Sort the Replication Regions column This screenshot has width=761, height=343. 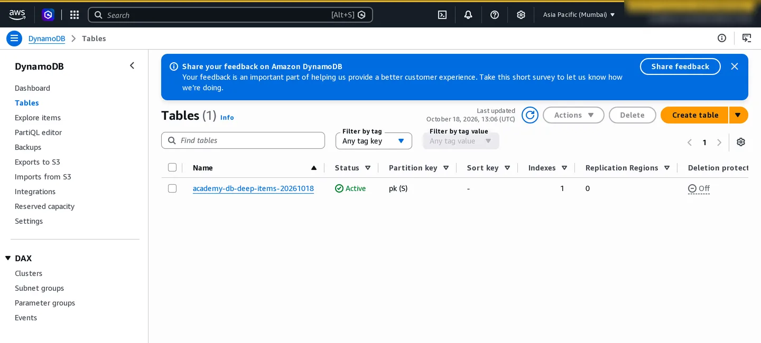coord(667,168)
